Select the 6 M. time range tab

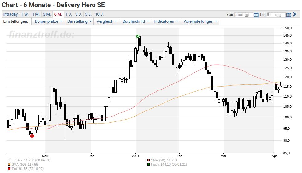58,14
